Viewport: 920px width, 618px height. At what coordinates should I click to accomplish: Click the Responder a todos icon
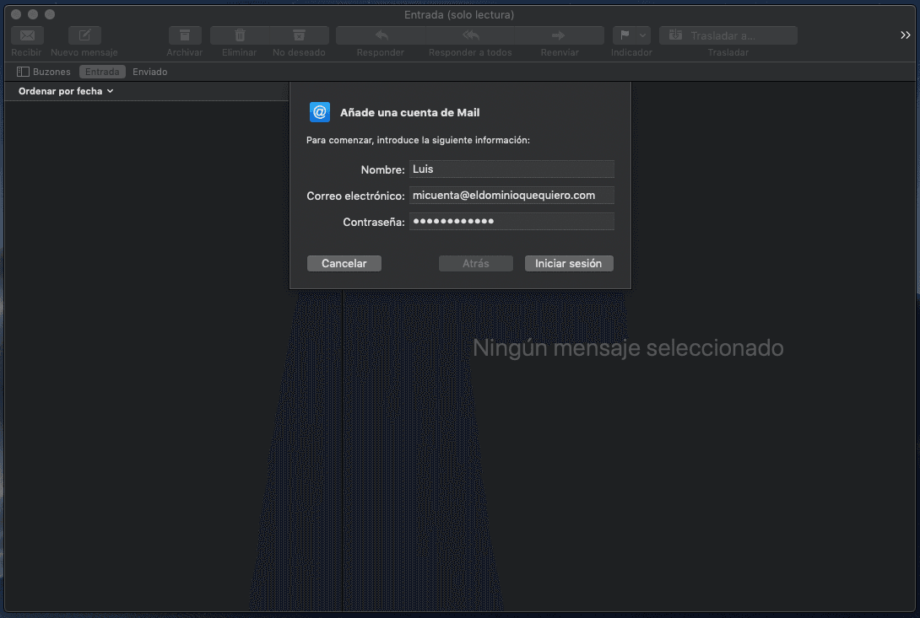[470, 35]
